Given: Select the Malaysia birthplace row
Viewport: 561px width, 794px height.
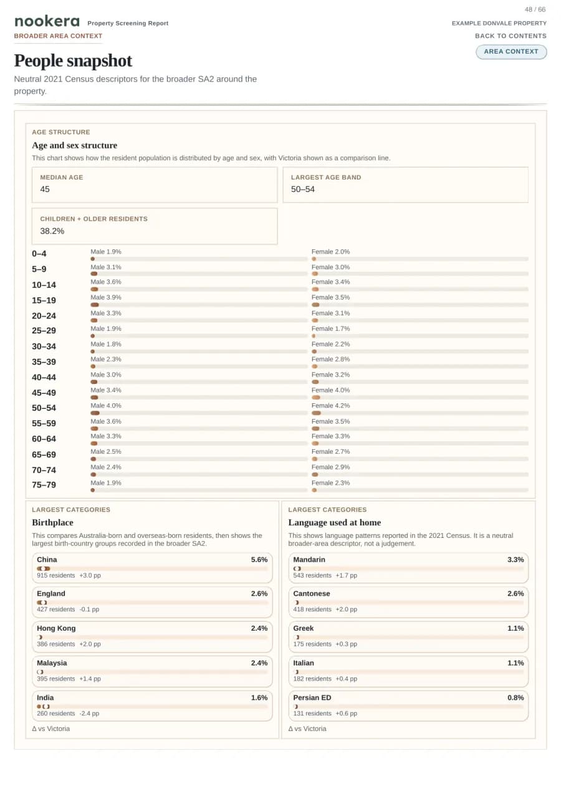Looking at the screenshot, I should 152,671.
